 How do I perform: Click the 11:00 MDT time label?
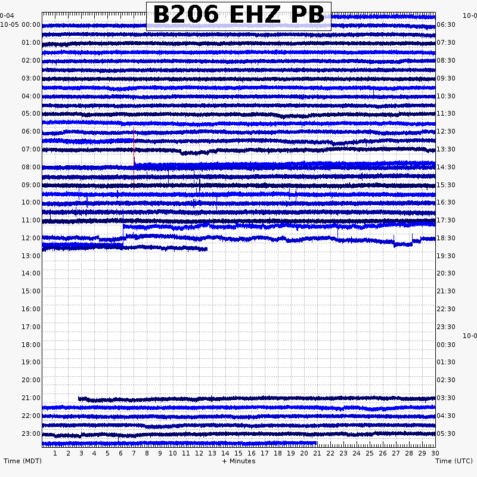tap(31, 220)
